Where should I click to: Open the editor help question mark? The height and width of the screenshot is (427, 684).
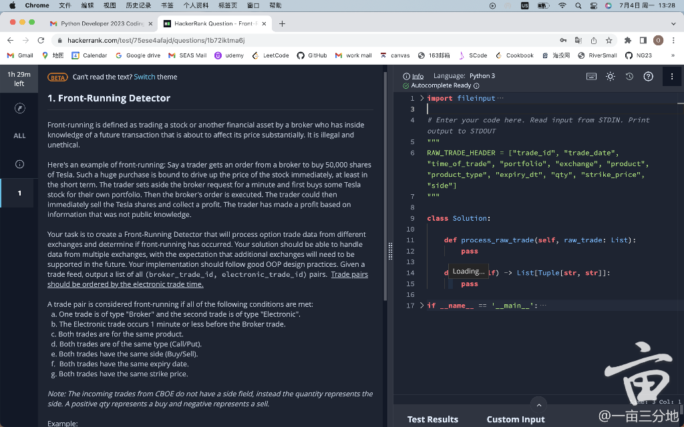(648, 76)
